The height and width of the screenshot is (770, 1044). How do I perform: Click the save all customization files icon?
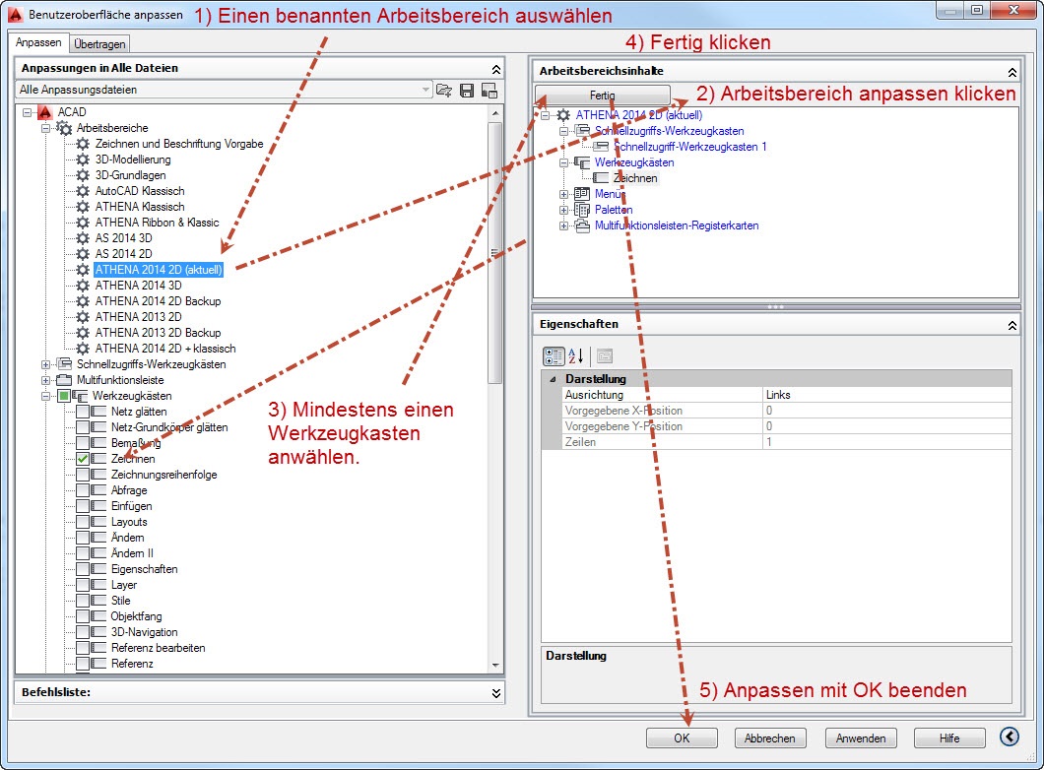click(x=467, y=90)
